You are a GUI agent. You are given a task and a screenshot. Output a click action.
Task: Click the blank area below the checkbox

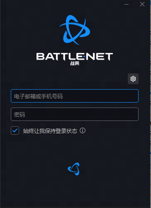[x=75, y=147]
